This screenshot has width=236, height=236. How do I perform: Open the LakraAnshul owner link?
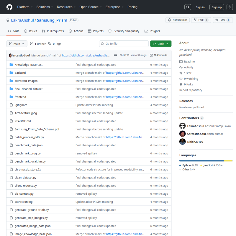click(22, 20)
